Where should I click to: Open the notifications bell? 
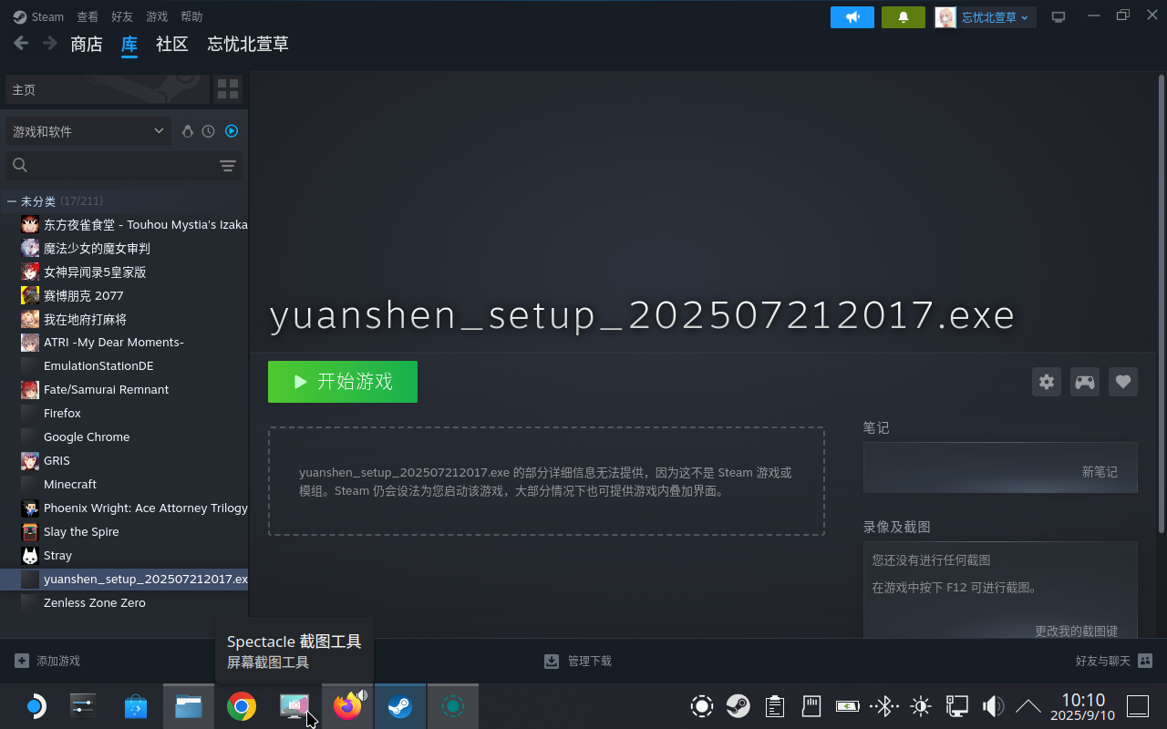click(x=904, y=17)
